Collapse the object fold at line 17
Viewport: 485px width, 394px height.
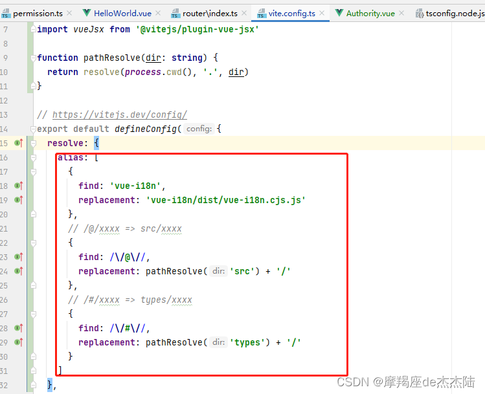coord(34,172)
